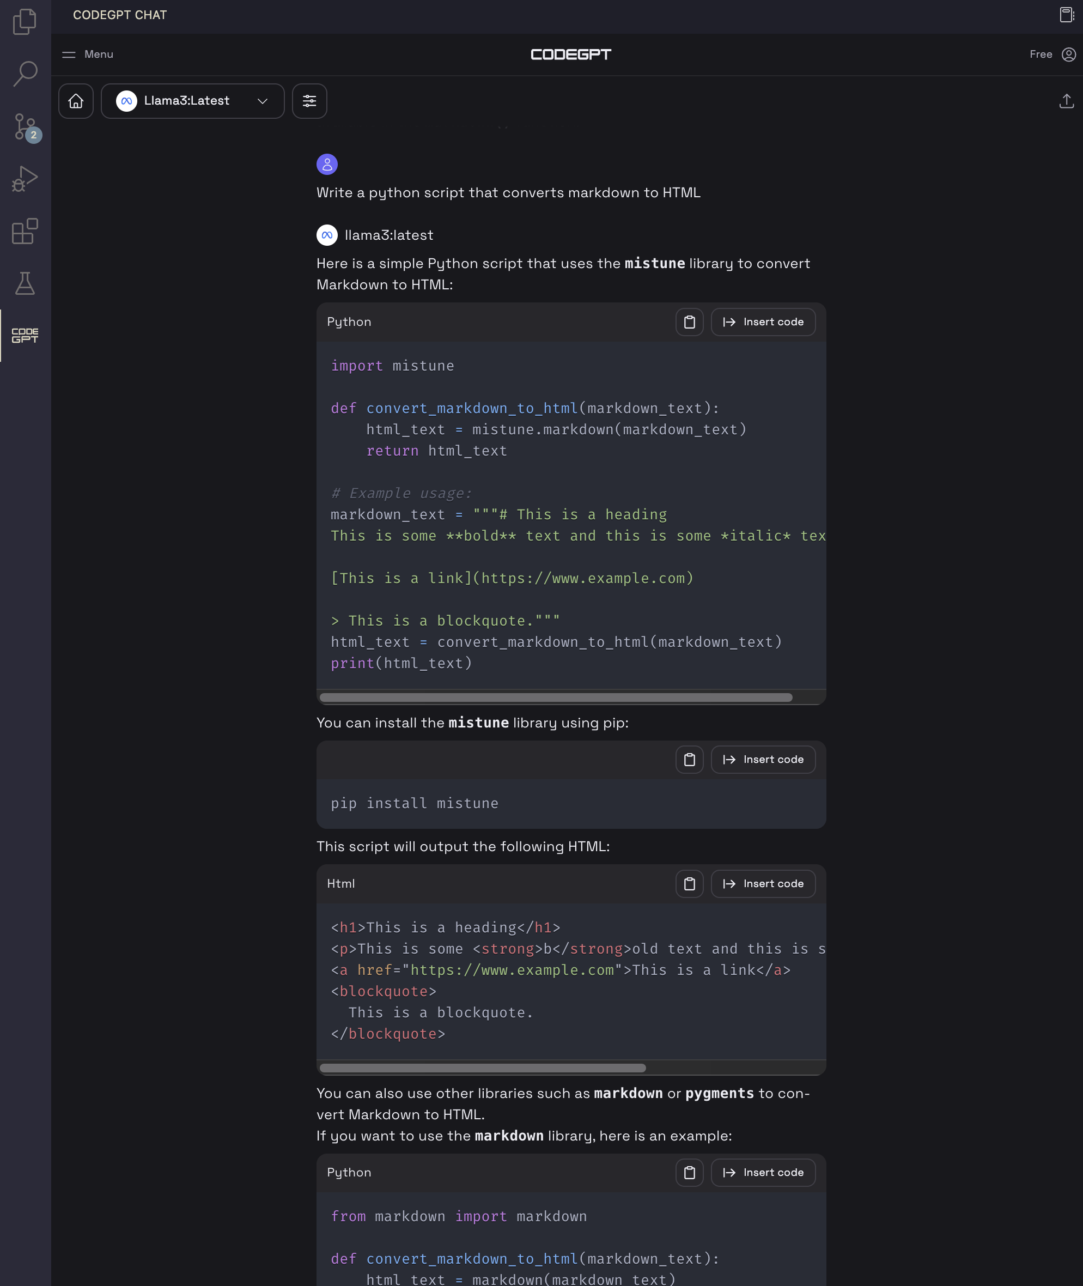Open the model settings sliders button
Image resolution: width=1083 pixels, height=1286 pixels.
(309, 101)
